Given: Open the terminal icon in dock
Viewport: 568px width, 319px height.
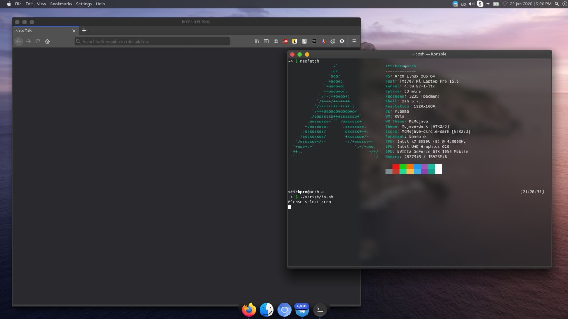Looking at the screenshot, I should point(320,310).
